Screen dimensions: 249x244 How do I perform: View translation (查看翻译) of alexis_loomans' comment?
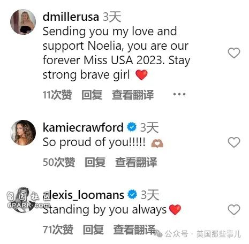click(x=134, y=230)
